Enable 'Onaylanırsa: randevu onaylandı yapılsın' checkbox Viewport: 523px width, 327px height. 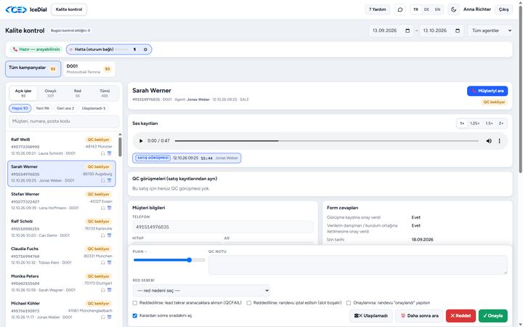point(349,303)
